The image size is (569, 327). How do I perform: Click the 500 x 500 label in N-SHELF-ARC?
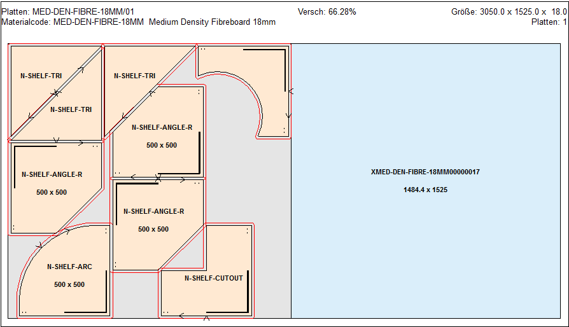[69, 284]
